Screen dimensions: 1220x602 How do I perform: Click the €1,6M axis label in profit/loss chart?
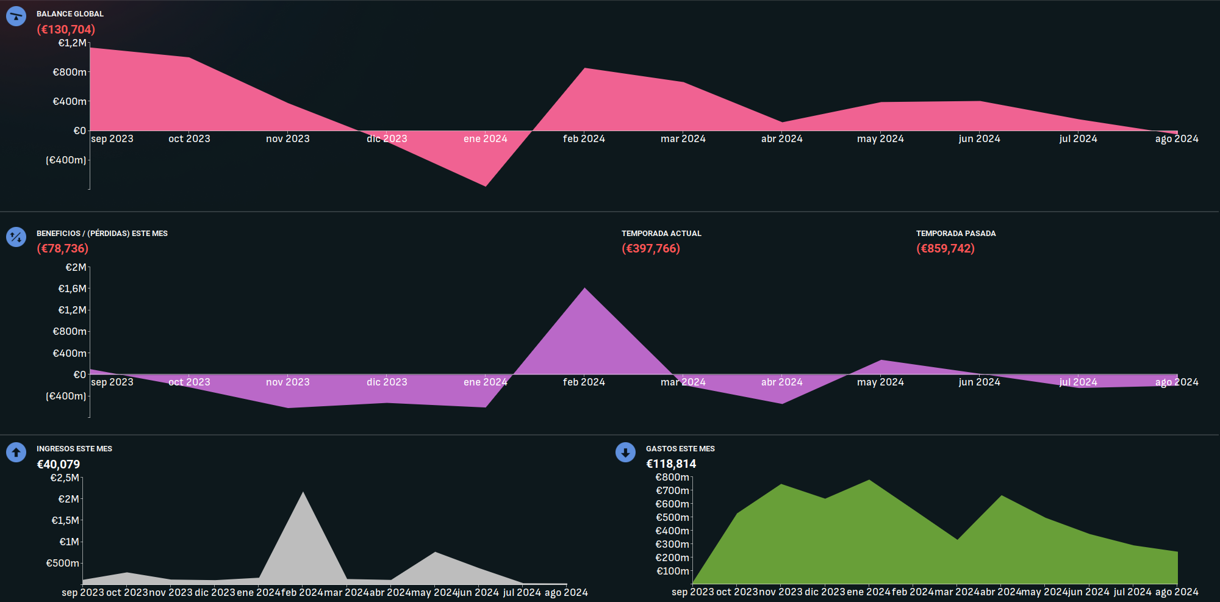click(72, 288)
